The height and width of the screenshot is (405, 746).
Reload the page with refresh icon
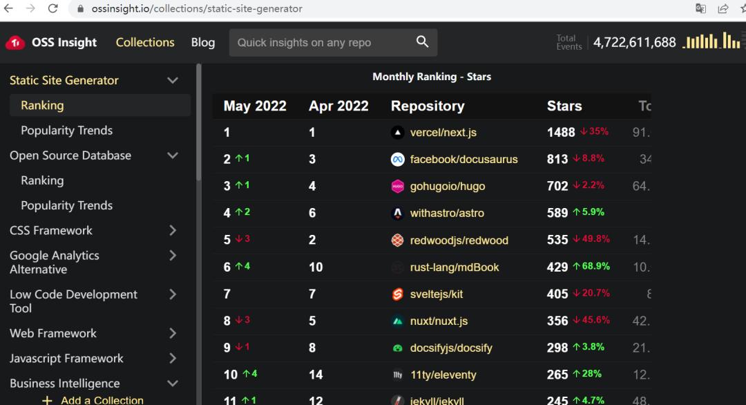[x=52, y=8]
